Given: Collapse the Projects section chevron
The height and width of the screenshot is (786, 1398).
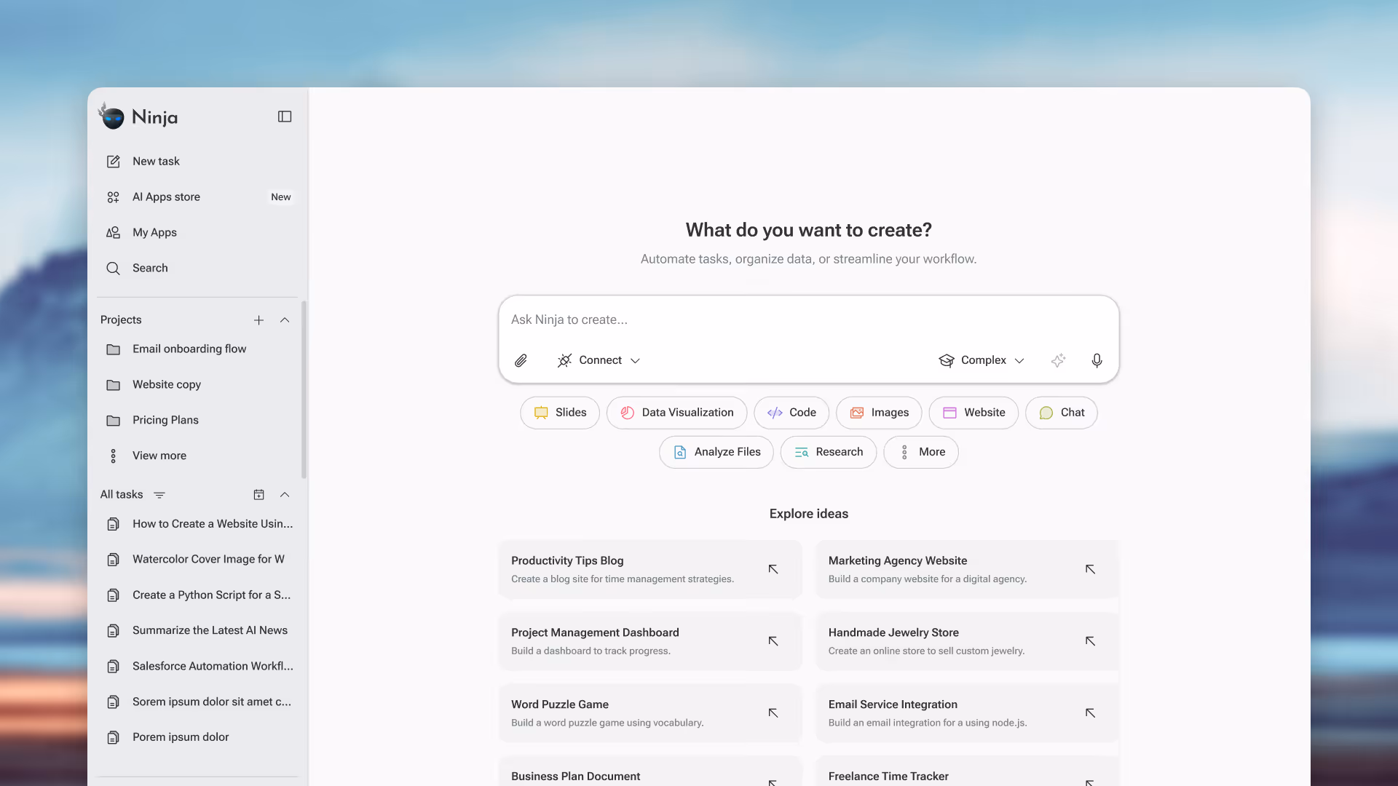Looking at the screenshot, I should pos(284,319).
